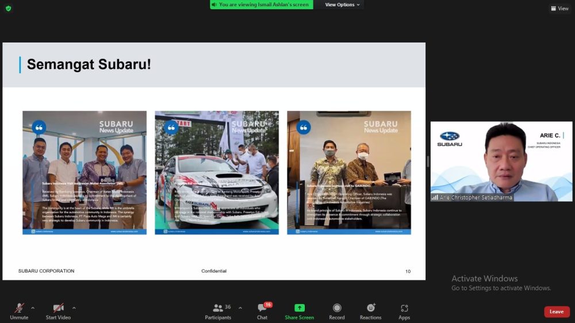Leave the meeting
Screen dimensions: 575x323
coord(557,312)
